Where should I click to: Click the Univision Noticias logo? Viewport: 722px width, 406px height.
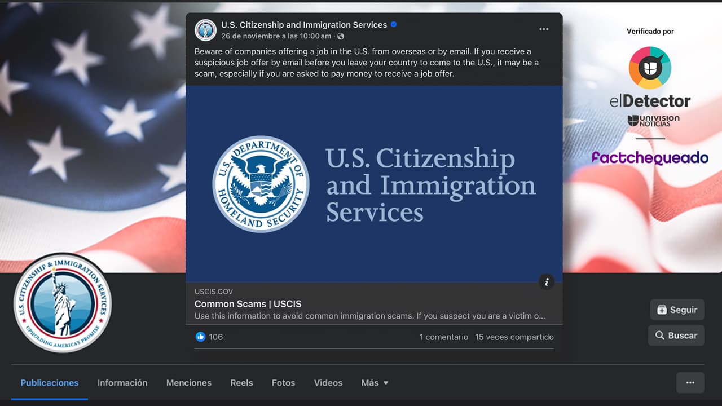click(653, 121)
